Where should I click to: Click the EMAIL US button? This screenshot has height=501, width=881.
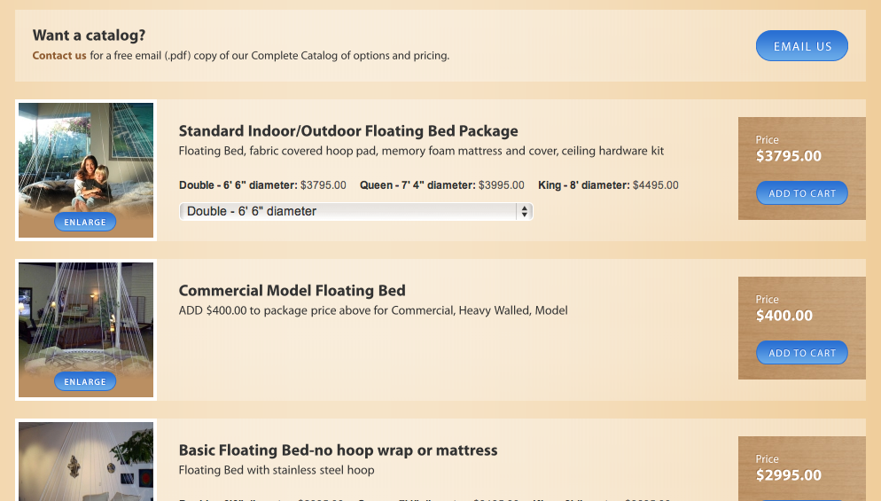[x=802, y=46]
